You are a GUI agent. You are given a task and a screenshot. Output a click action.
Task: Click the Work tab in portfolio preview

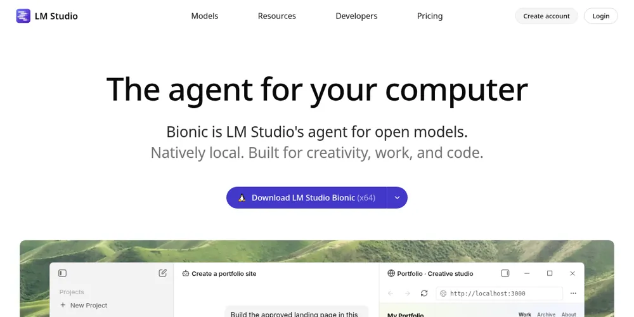tap(525, 314)
